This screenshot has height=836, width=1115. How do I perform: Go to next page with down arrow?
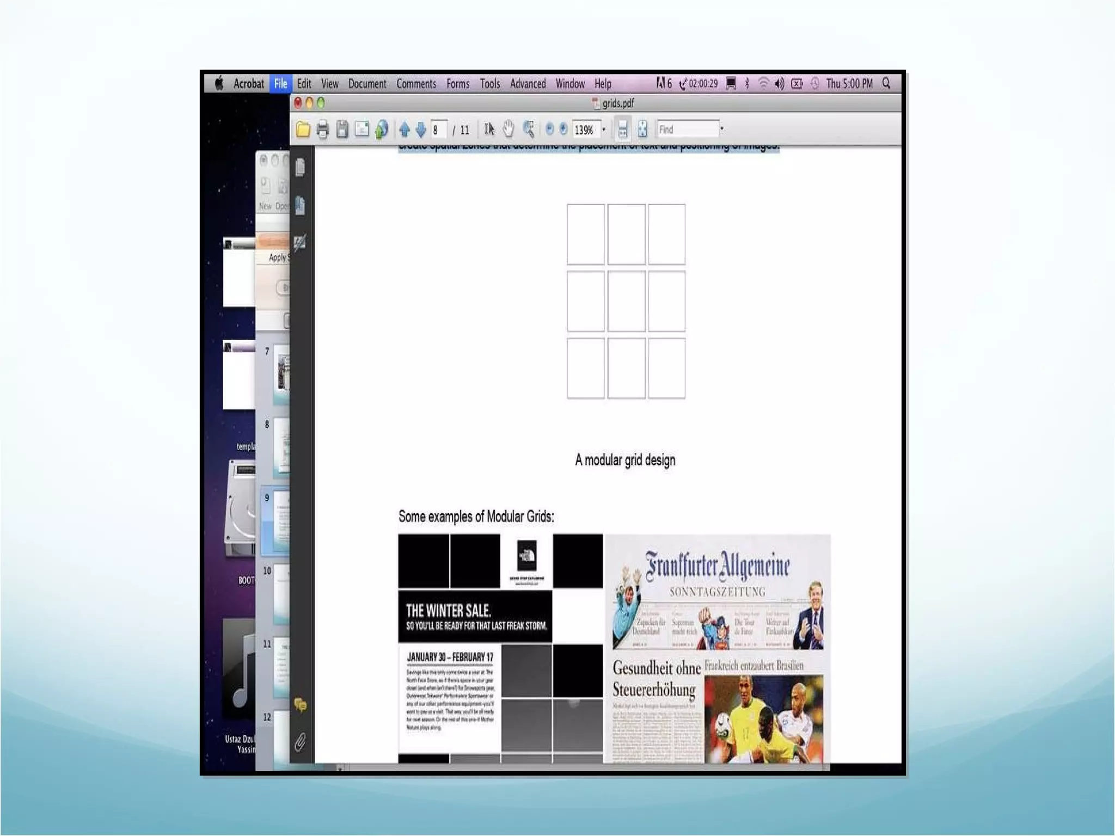pyautogui.click(x=421, y=130)
